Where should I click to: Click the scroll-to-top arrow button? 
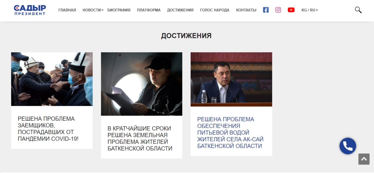point(364,159)
